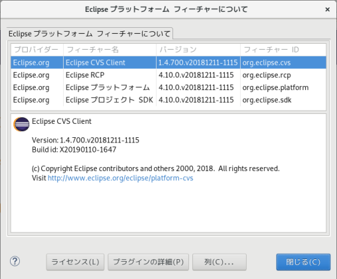Open プラグインの詳細(P) button
This screenshot has width=337, height=279.
pyautogui.click(x=148, y=262)
